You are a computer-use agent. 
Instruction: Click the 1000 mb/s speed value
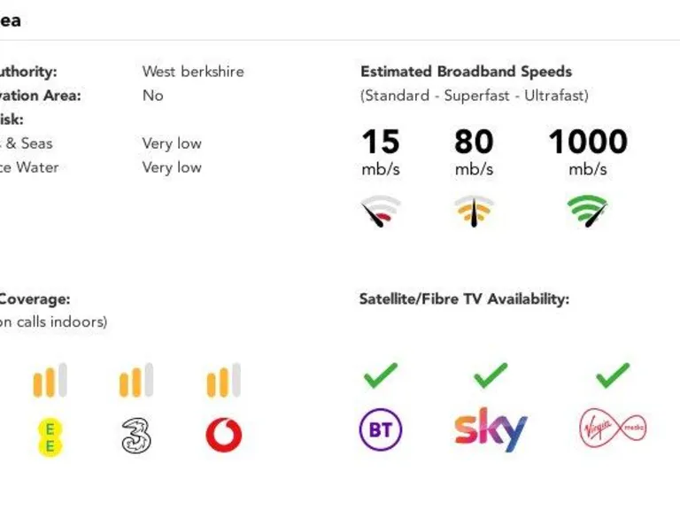tap(588, 143)
